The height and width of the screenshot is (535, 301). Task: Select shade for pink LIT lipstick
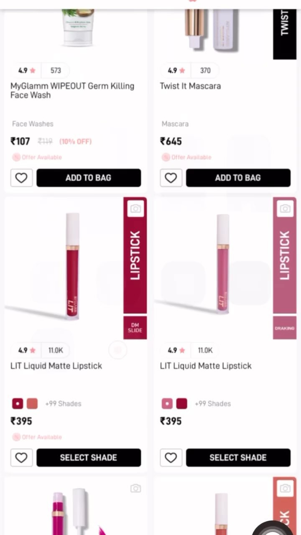(238, 458)
